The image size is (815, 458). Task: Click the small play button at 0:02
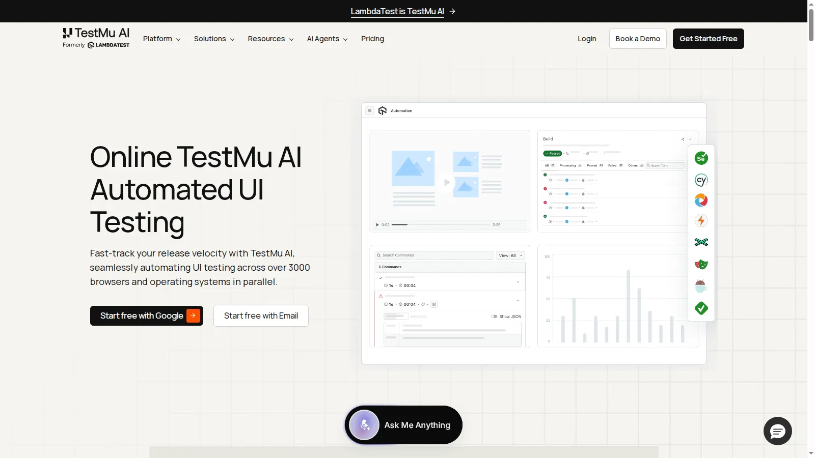377,224
